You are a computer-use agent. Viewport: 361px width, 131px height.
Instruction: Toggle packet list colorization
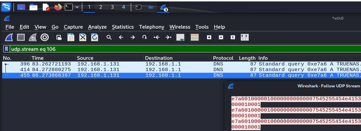tap(195, 37)
